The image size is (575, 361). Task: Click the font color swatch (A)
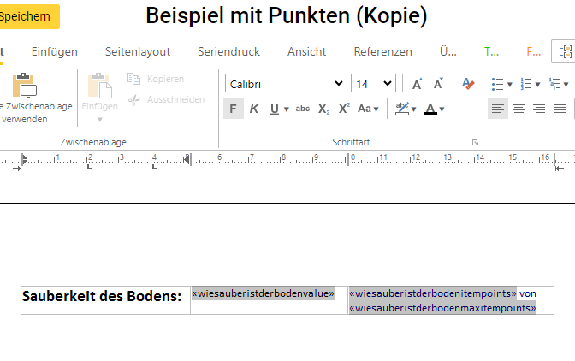(430, 109)
